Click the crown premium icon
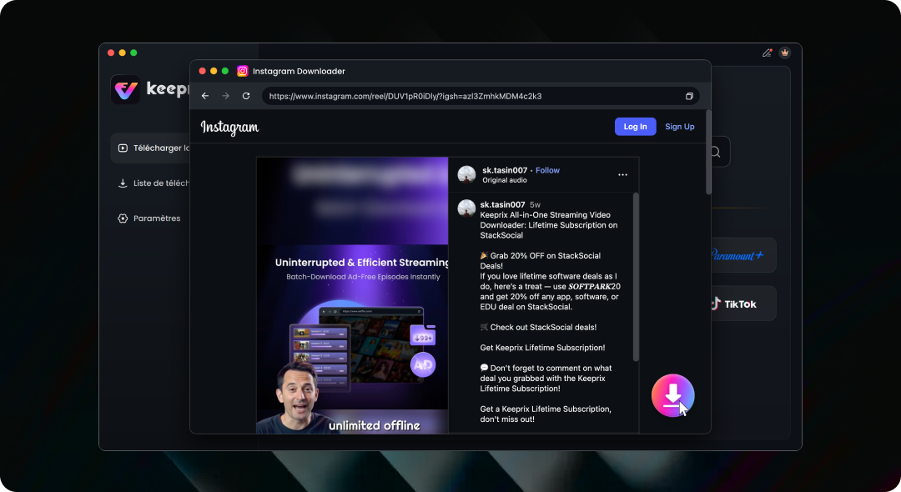Viewport: 901px width, 492px height. click(784, 53)
